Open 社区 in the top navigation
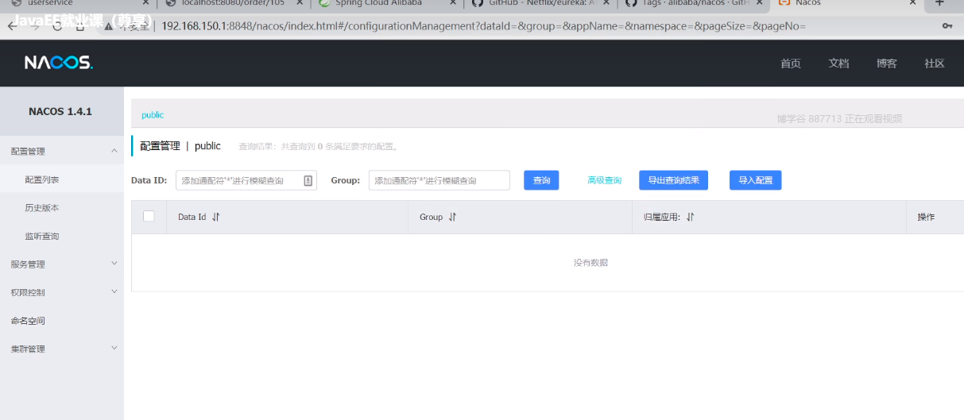The height and width of the screenshot is (420, 964). 935,64
